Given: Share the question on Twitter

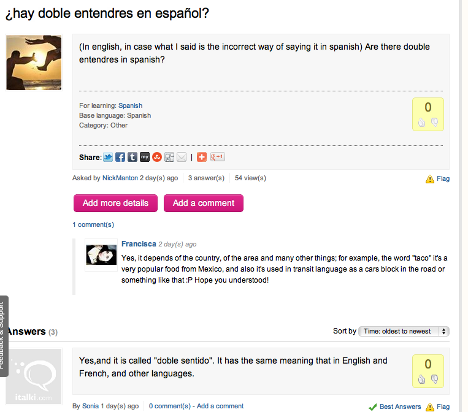Looking at the screenshot, I should 108,157.
